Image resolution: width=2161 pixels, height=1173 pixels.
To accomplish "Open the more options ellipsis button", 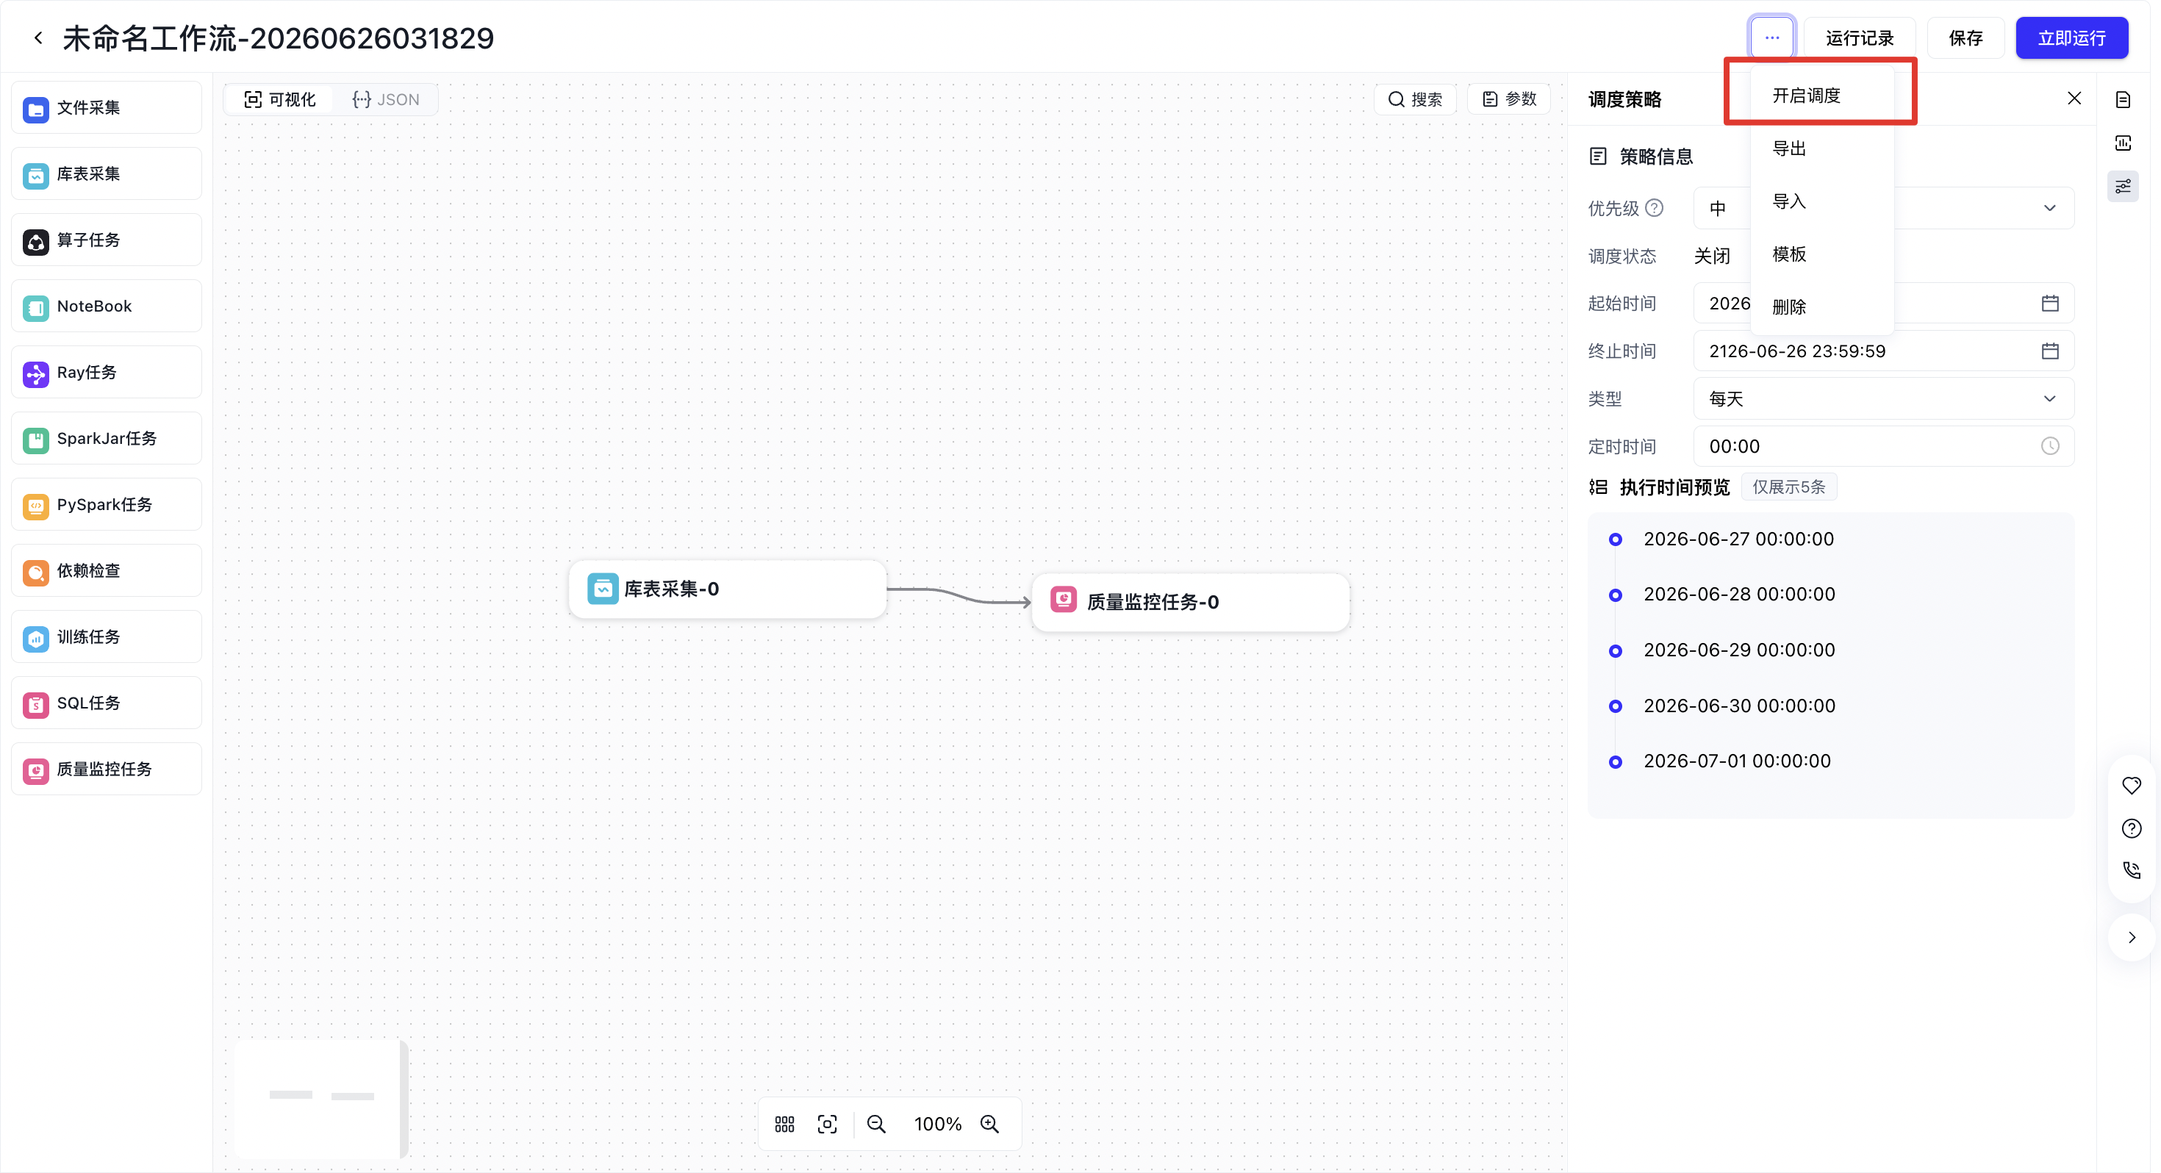I will tap(1771, 37).
